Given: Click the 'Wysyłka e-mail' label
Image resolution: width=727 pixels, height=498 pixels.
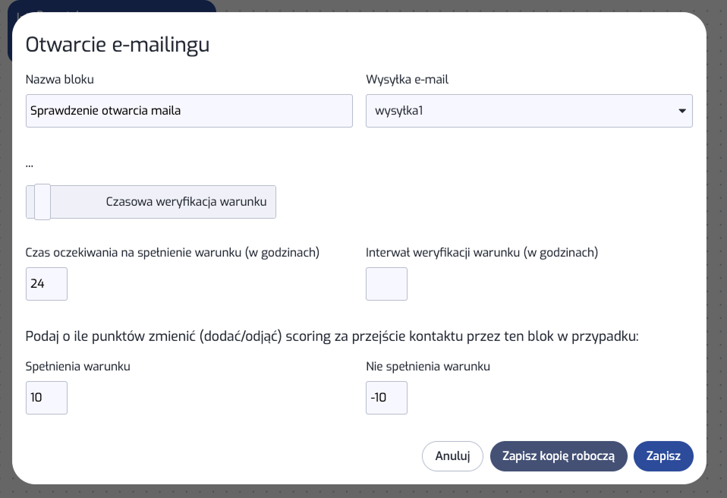Looking at the screenshot, I should pyautogui.click(x=407, y=79).
